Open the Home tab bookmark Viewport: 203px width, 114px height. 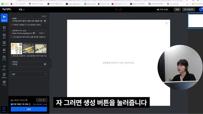[173, 4]
